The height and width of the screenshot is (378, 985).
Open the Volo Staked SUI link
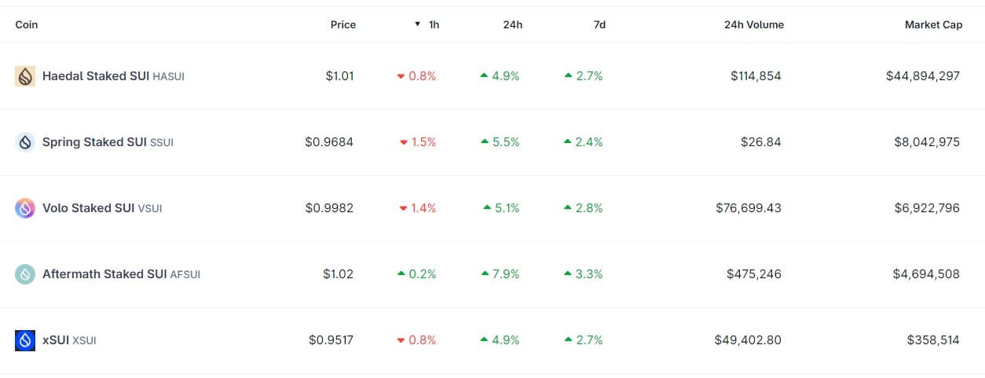pyautogui.click(x=88, y=208)
